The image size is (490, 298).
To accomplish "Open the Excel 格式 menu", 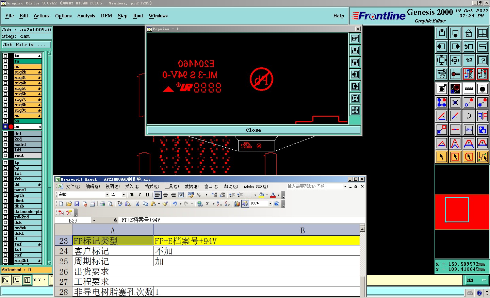I will click(x=152, y=186).
